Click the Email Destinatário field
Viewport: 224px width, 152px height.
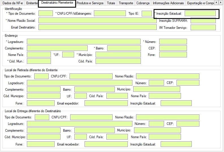click(97, 27)
